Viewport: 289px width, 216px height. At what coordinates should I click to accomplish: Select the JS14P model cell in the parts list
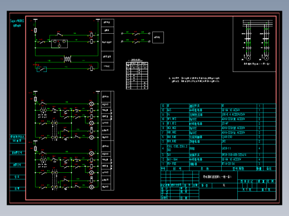(x=239, y=124)
